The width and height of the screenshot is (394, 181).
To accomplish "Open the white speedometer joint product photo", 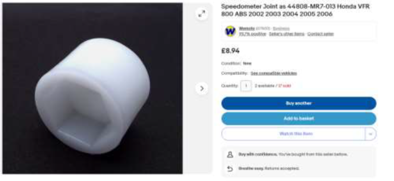I will [x=92, y=88].
